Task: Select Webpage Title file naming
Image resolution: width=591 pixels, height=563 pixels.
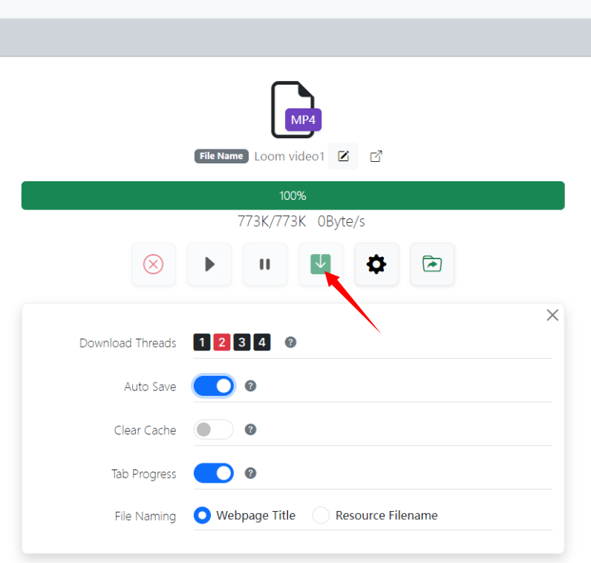Action: pyautogui.click(x=202, y=515)
